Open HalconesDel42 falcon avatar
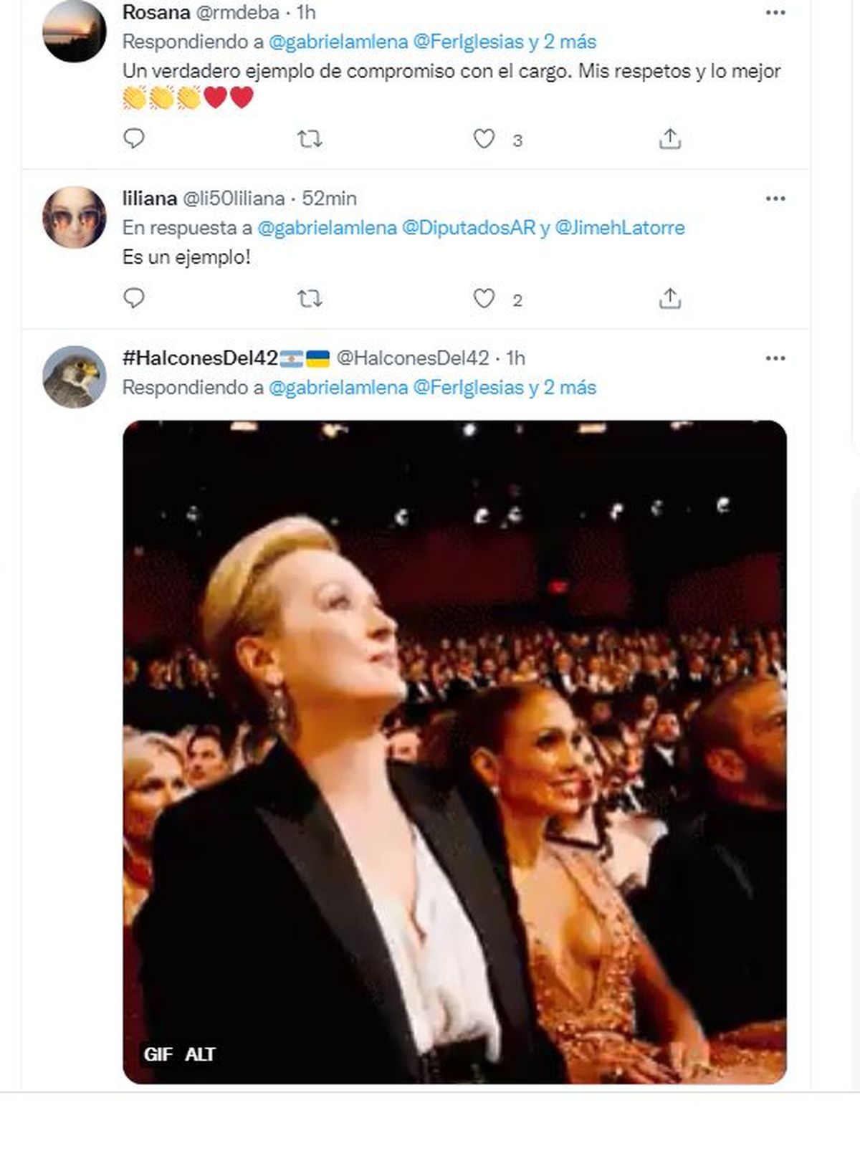 pyautogui.click(x=75, y=377)
